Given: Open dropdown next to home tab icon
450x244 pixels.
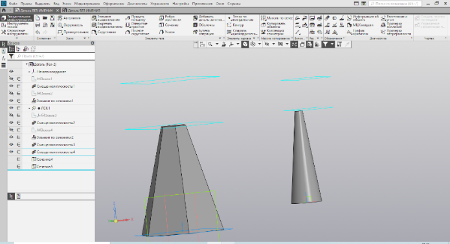Looking at the screenshot, I should (x=10, y=10).
